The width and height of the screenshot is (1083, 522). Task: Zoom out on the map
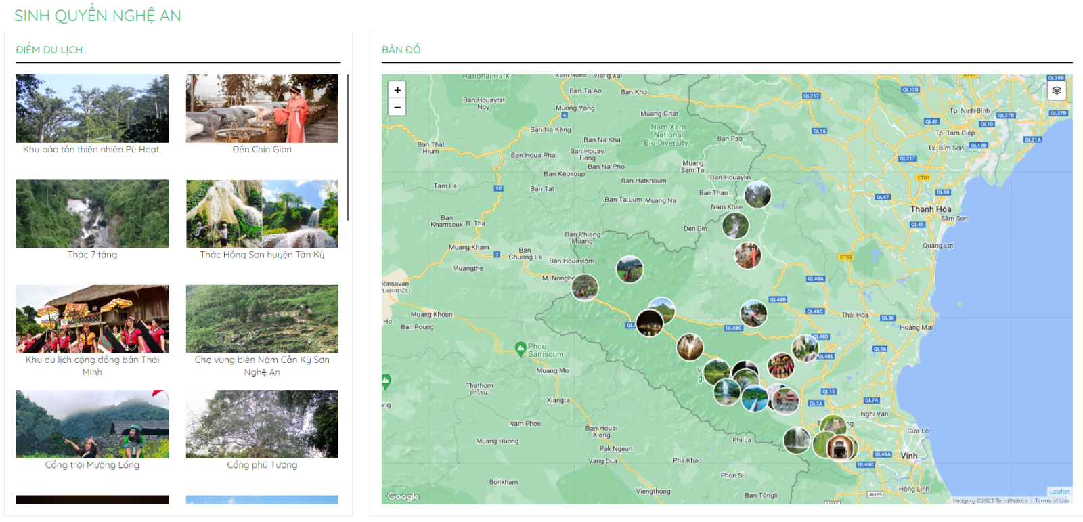397,107
